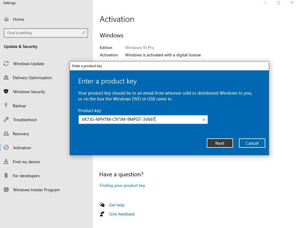The width and height of the screenshot is (296, 228).
Task: Click the Get help headset icon
Action: tap(102, 205)
